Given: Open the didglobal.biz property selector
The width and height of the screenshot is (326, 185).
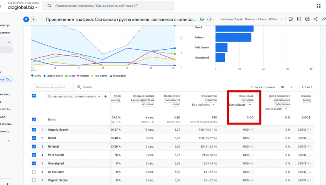Looking at the screenshot, I should click(22, 8).
